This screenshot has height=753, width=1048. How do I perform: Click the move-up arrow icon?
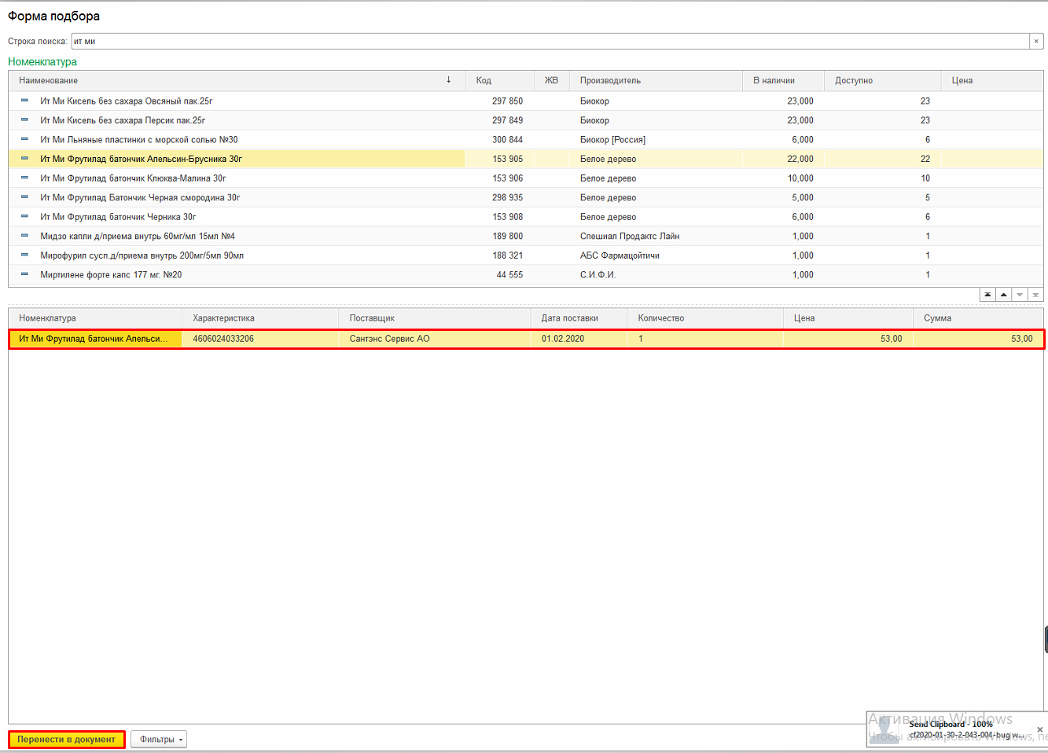(1003, 295)
